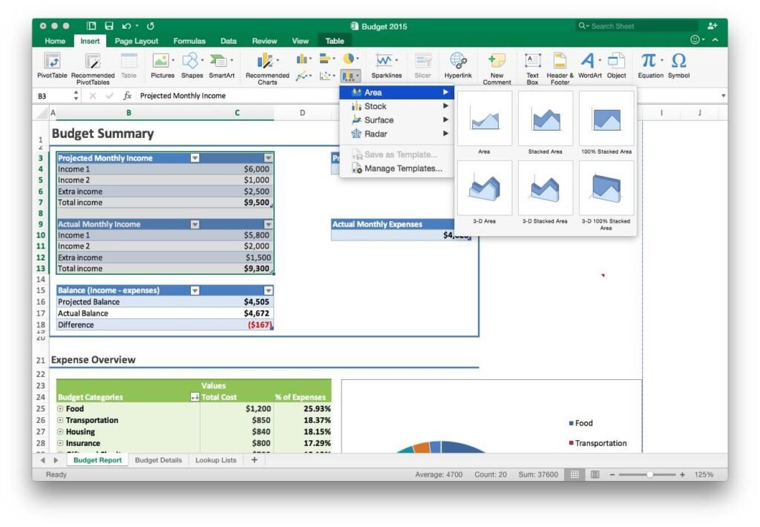Add a new sheet with plus button
Screen dimensions: 760x527
coord(254,460)
